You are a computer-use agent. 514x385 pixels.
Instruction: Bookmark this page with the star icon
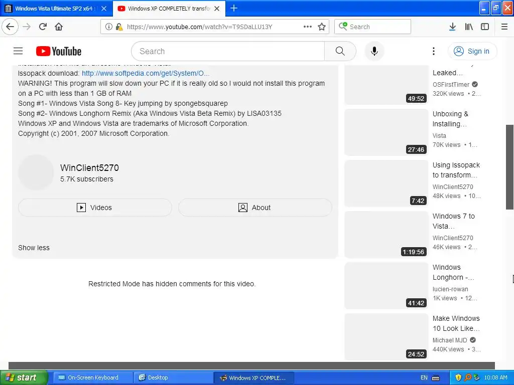[322, 27]
